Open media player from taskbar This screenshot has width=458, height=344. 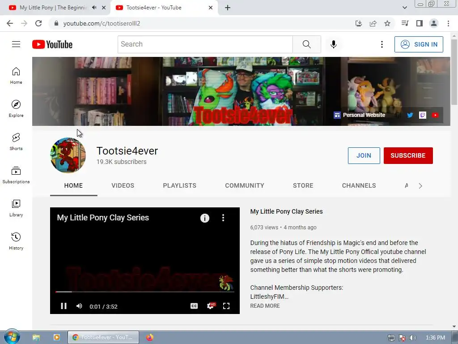coord(57,337)
